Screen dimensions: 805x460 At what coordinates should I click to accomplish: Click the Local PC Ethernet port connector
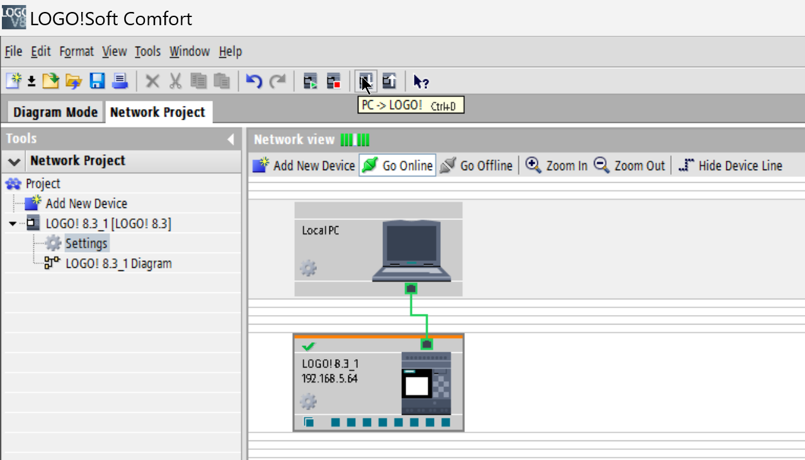[411, 289]
